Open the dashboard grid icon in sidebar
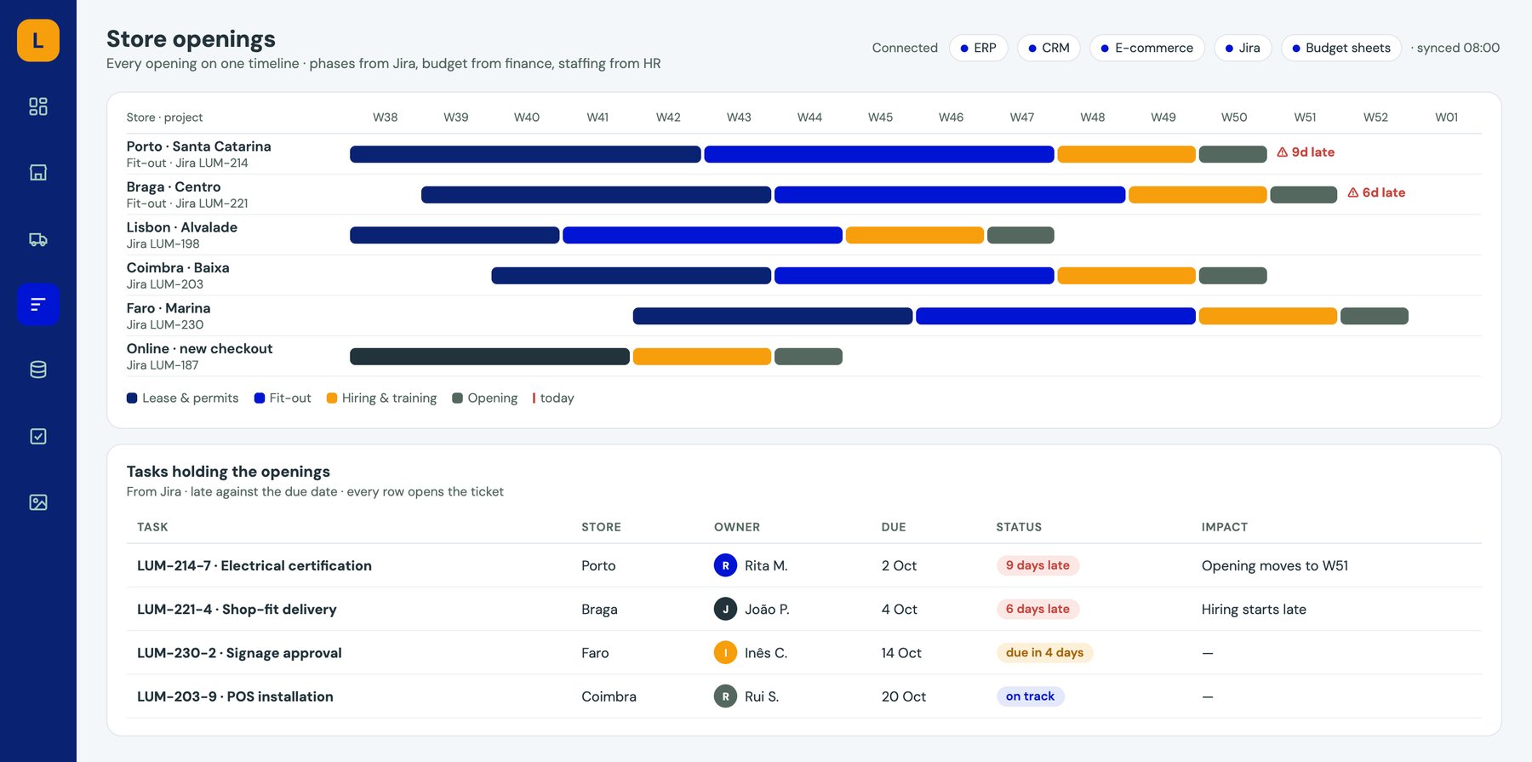 38,106
